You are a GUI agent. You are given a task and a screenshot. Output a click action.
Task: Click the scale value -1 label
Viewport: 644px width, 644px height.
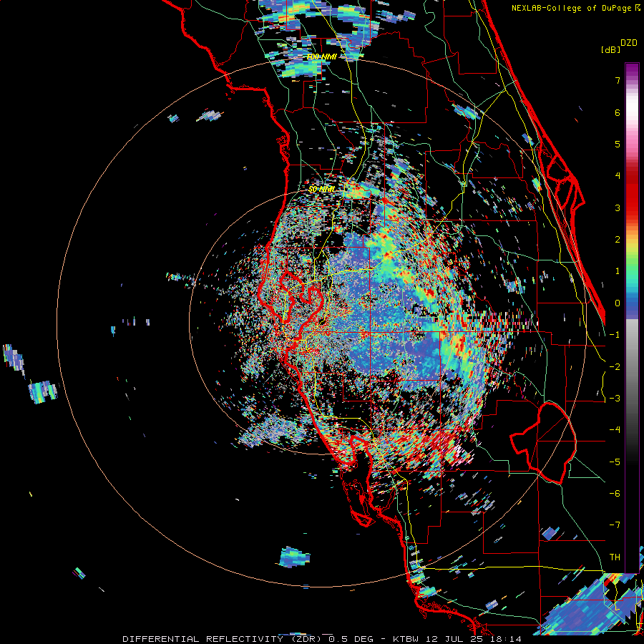coord(615,335)
